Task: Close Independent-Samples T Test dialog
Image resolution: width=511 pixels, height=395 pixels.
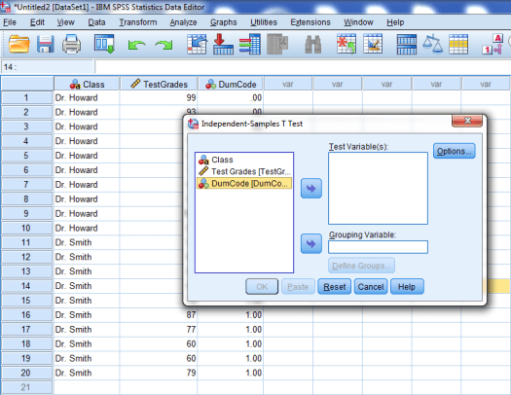Action: coord(467,121)
